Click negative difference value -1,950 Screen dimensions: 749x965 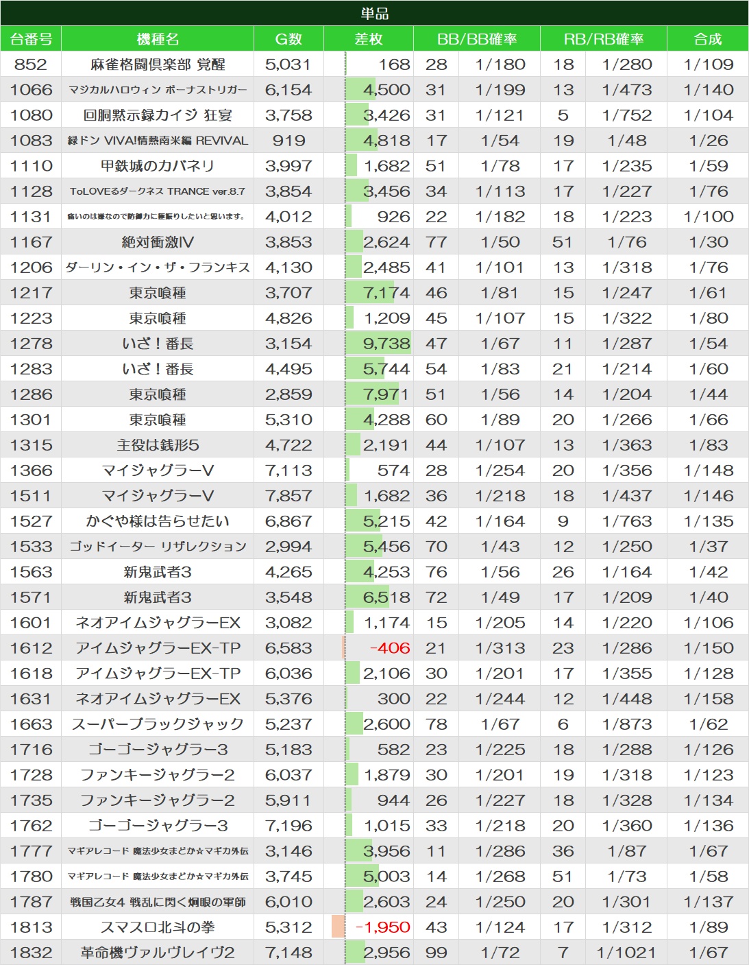pos(383,927)
